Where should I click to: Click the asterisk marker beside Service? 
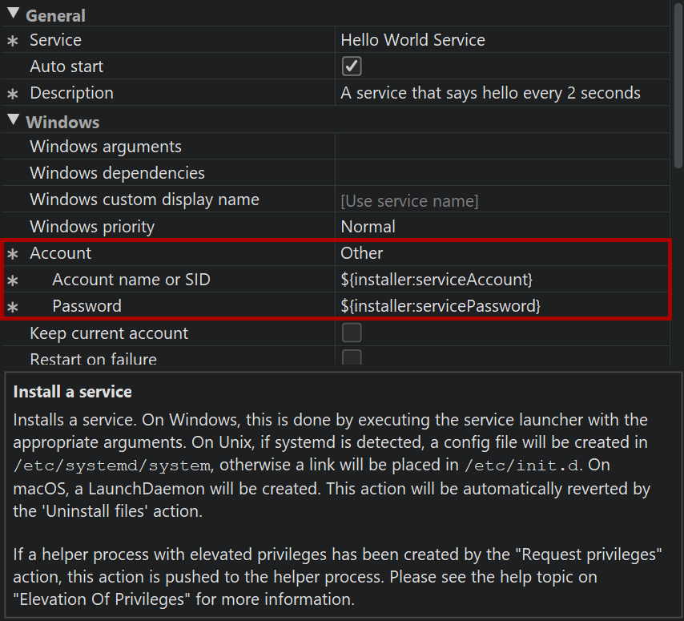(12, 41)
